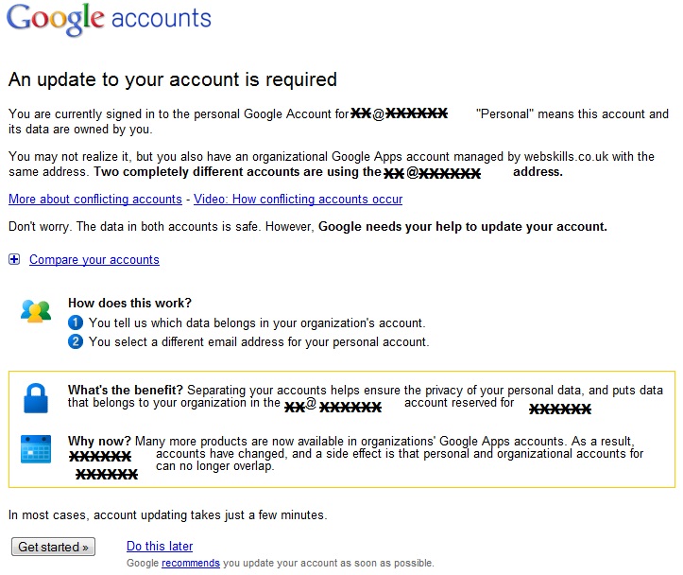Click the Google needs your help bold text

[463, 227]
